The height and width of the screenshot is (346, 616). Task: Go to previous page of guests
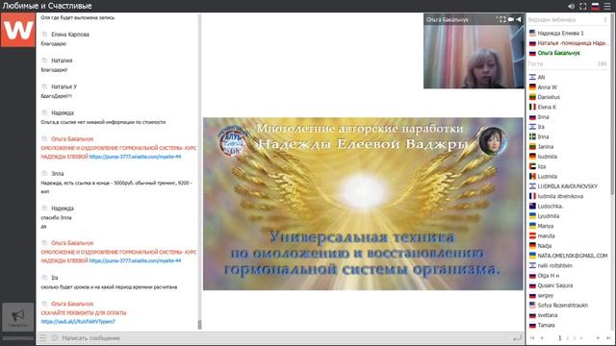coord(542,337)
